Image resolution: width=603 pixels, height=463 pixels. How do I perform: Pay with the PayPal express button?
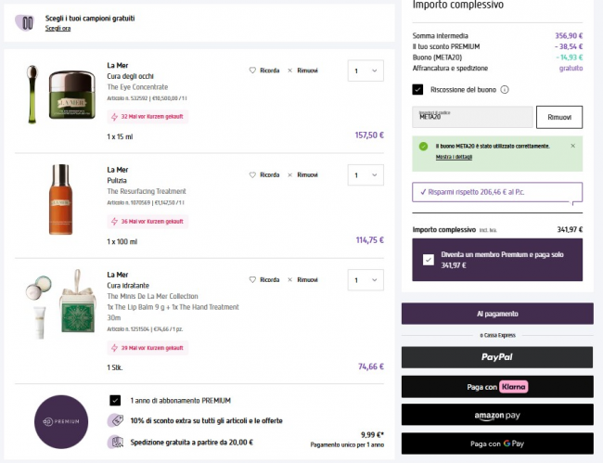click(x=496, y=357)
